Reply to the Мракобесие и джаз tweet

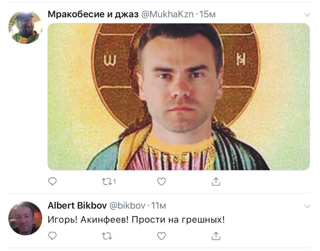point(52,181)
